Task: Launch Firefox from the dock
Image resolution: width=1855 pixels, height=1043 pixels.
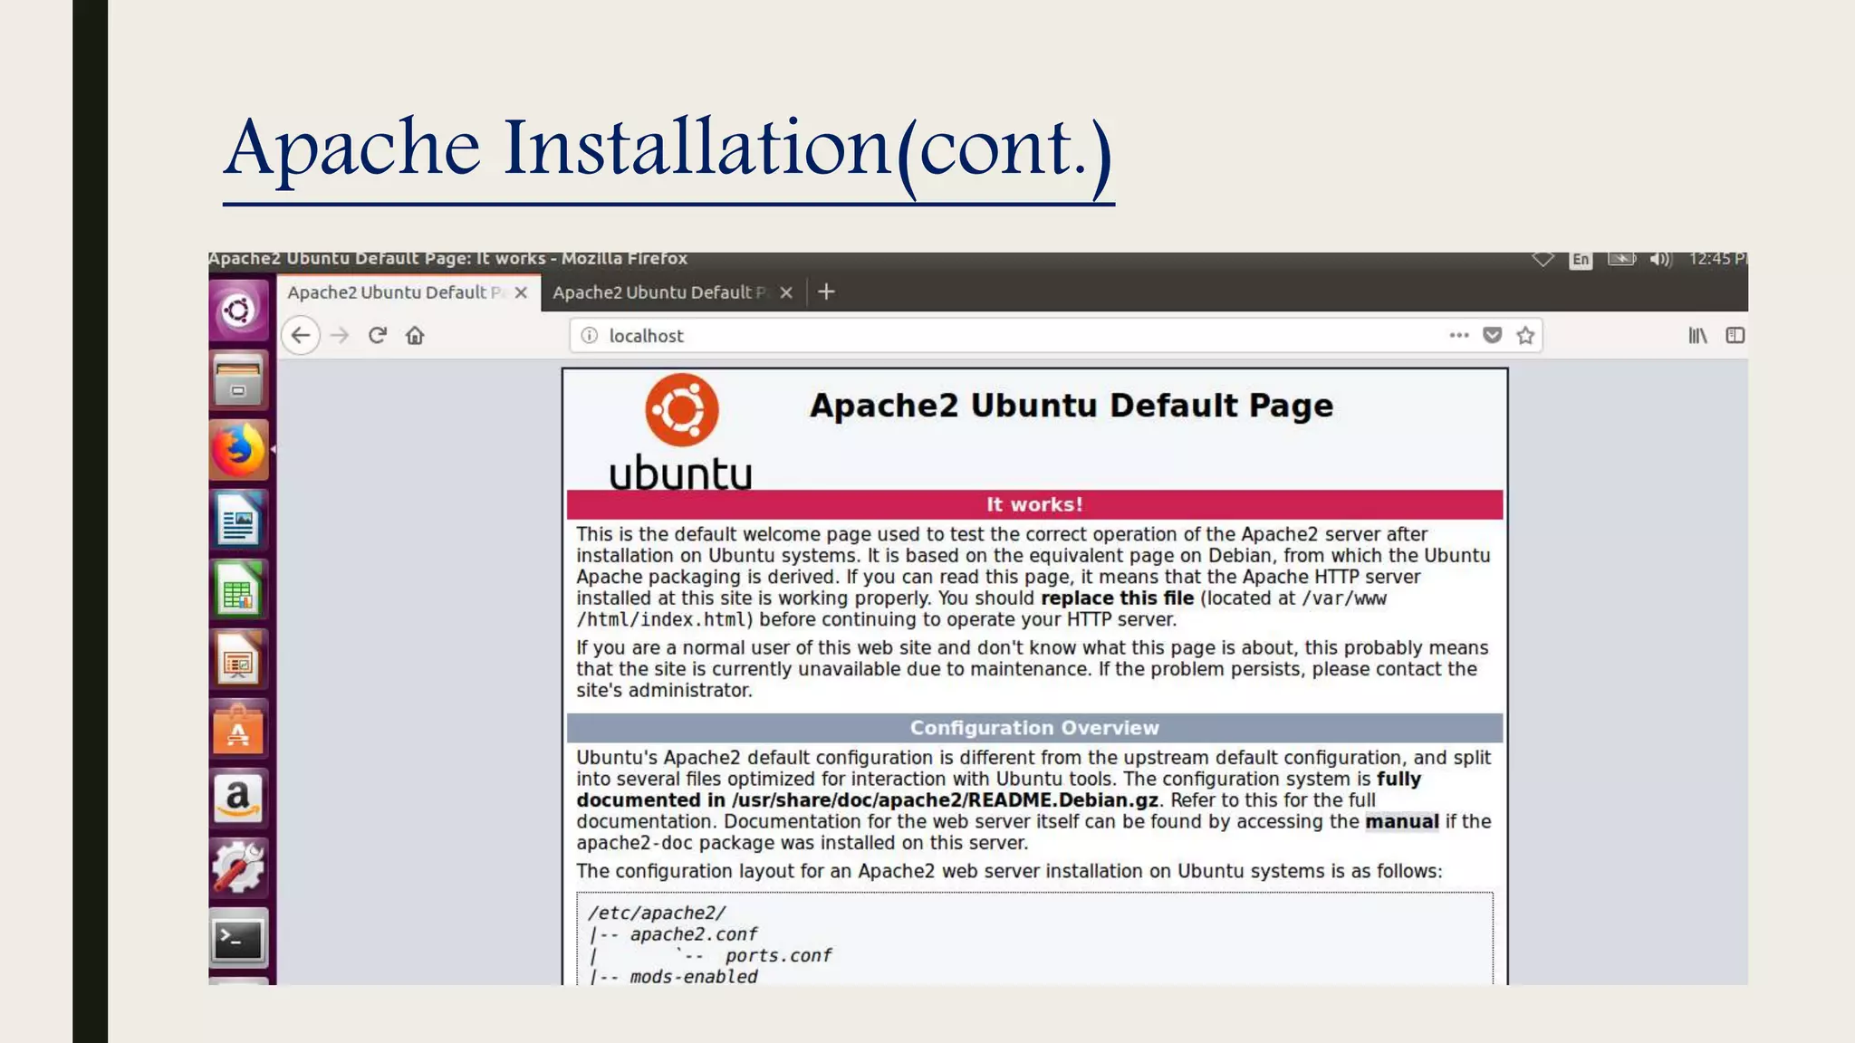Action: [239, 450]
